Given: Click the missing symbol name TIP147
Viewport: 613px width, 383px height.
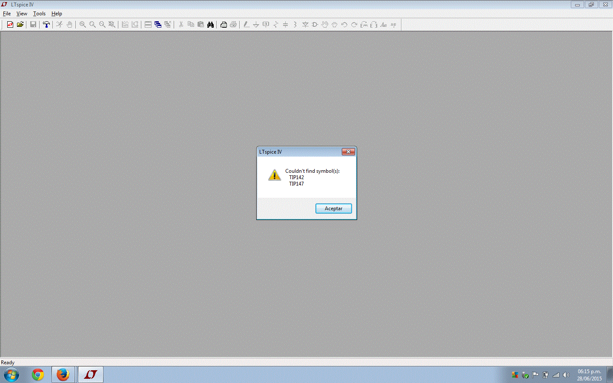Looking at the screenshot, I should coord(297,184).
